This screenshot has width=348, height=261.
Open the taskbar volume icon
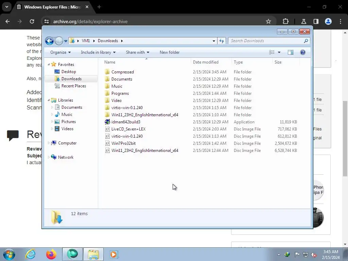(314, 255)
